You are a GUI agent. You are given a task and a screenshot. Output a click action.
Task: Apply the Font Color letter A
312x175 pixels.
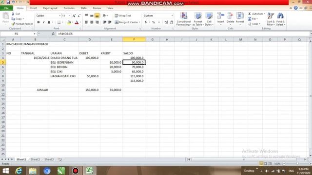[77, 22]
